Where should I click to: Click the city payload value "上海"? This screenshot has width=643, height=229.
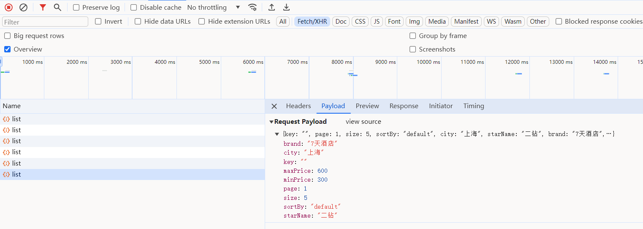[313, 153]
